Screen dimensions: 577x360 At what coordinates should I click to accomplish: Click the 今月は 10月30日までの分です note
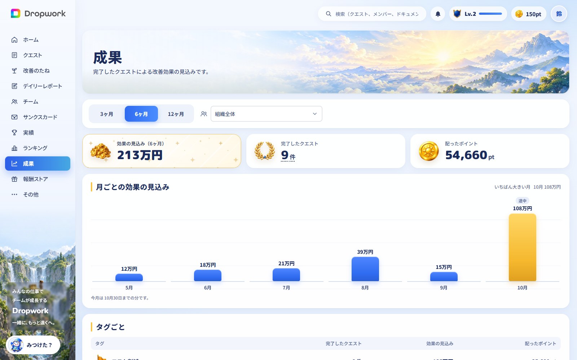120,298
